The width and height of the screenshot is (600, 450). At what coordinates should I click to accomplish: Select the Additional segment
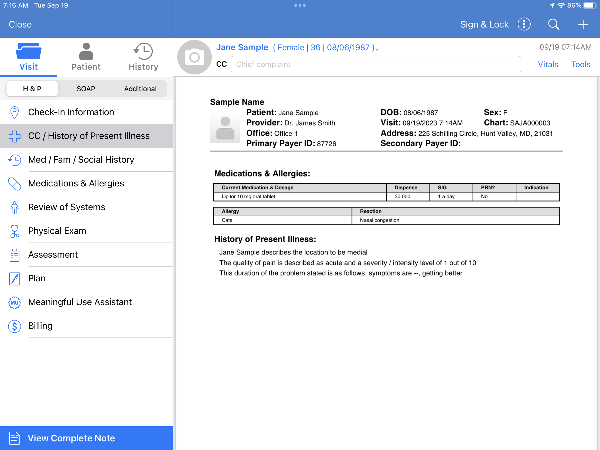point(140,89)
